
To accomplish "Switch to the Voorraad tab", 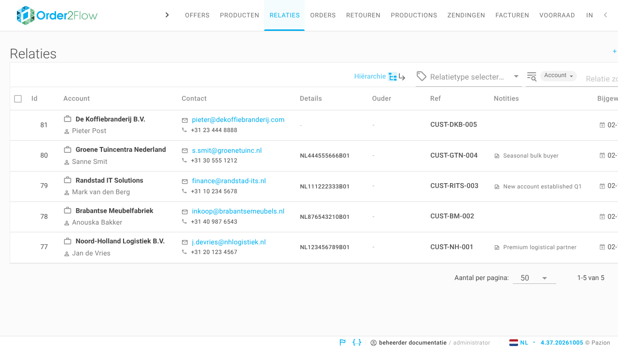I will point(557,15).
